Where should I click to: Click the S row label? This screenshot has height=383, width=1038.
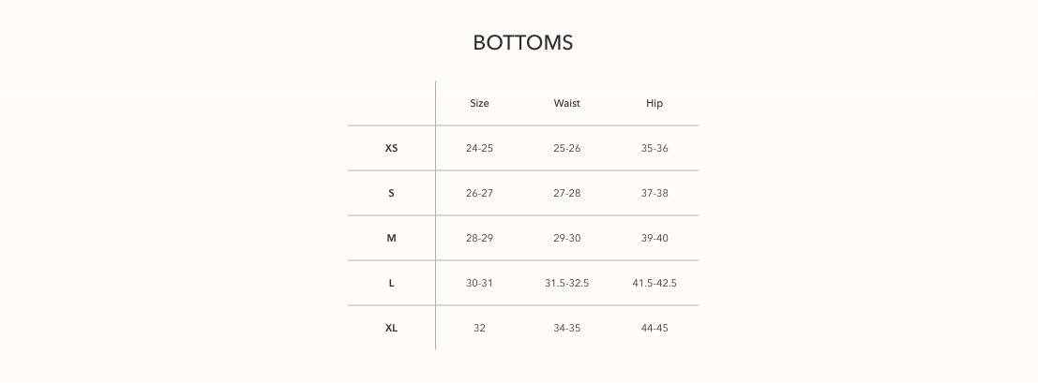[391, 193]
